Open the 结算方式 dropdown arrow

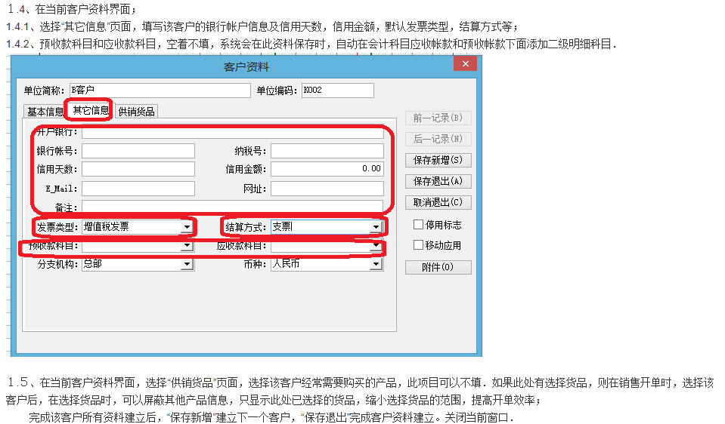[376, 227]
